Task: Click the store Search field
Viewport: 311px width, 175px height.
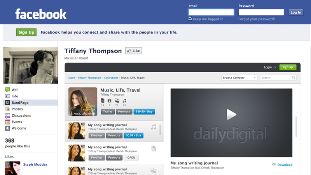Action: [278, 77]
